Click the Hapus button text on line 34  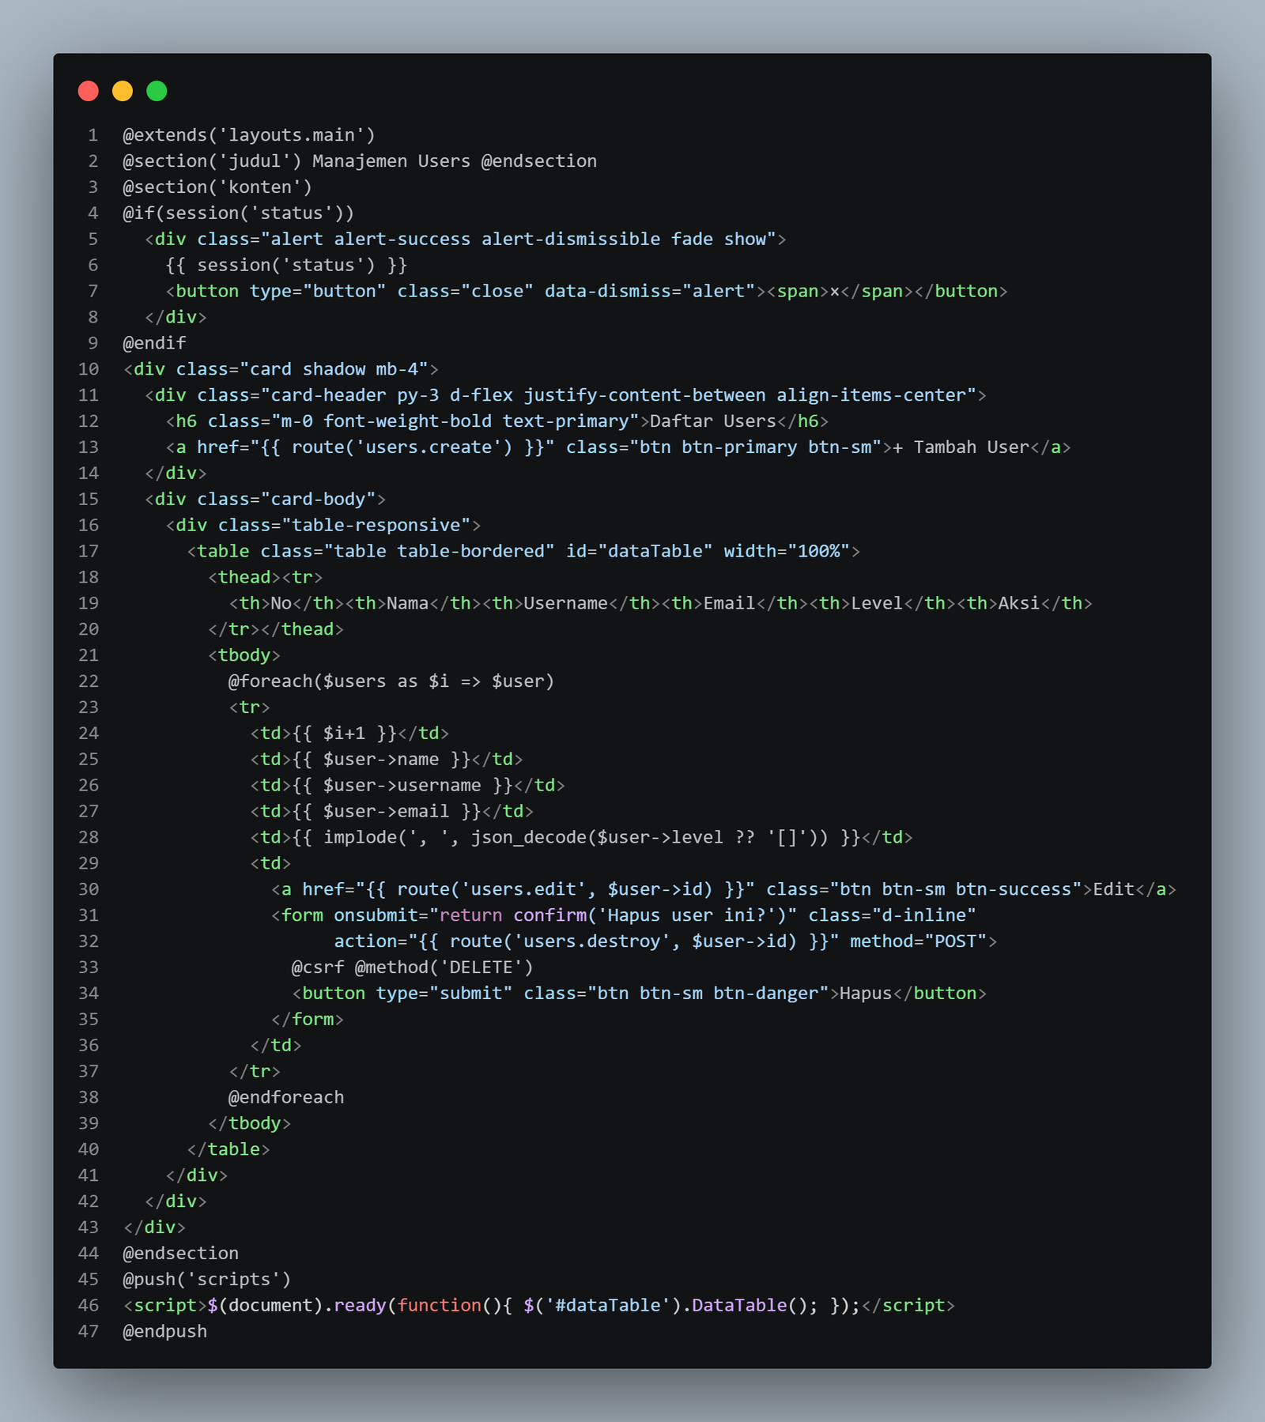click(x=866, y=994)
